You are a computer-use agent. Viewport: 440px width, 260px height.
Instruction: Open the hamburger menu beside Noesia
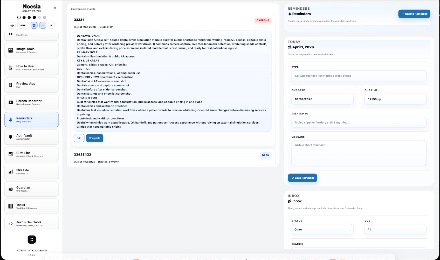pos(55,8)
